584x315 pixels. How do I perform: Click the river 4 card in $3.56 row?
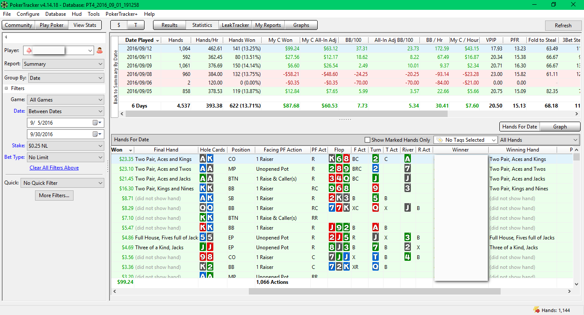click(408, 257)
